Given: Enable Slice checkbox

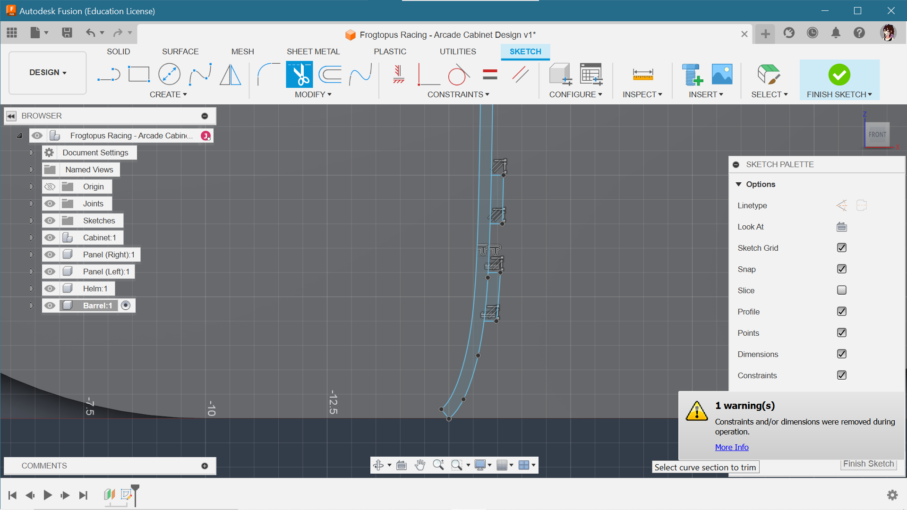Looking at the screenshot, I should tap(841, 290).
